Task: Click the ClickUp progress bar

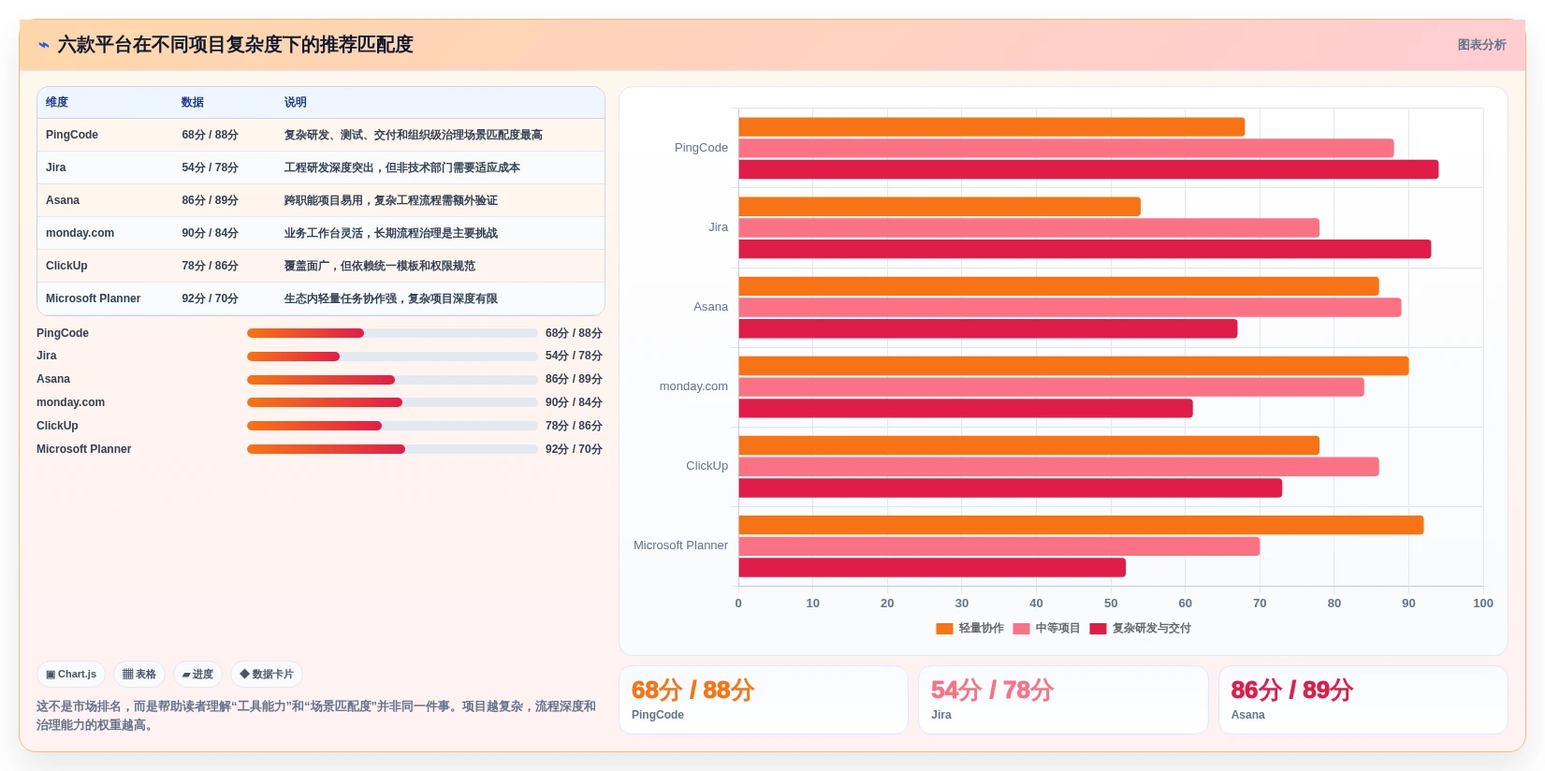Action: point(392,426)
